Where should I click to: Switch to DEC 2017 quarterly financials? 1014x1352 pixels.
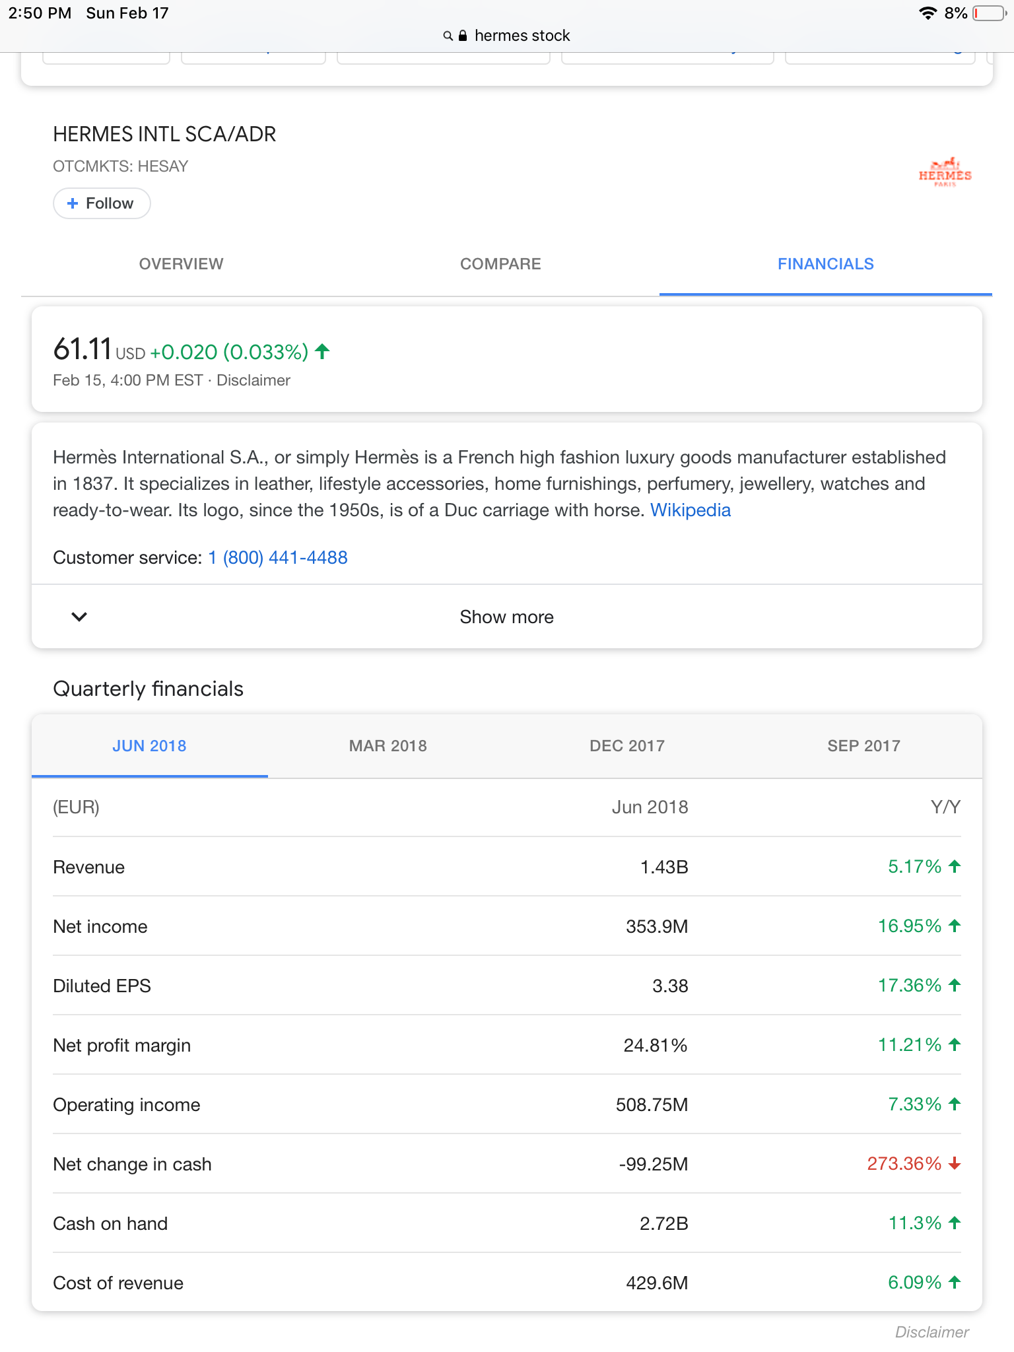626,746
